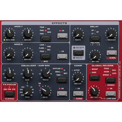Click the Drive ON red LED
This screenshot has width=122, height=122.
pos(39,86)
